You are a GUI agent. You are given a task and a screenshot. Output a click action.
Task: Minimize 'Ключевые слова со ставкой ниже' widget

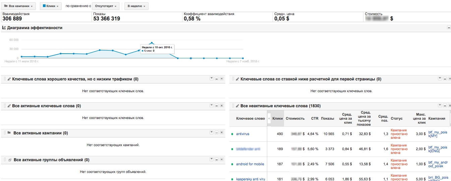pyautogui.click(x=445, y=78)
